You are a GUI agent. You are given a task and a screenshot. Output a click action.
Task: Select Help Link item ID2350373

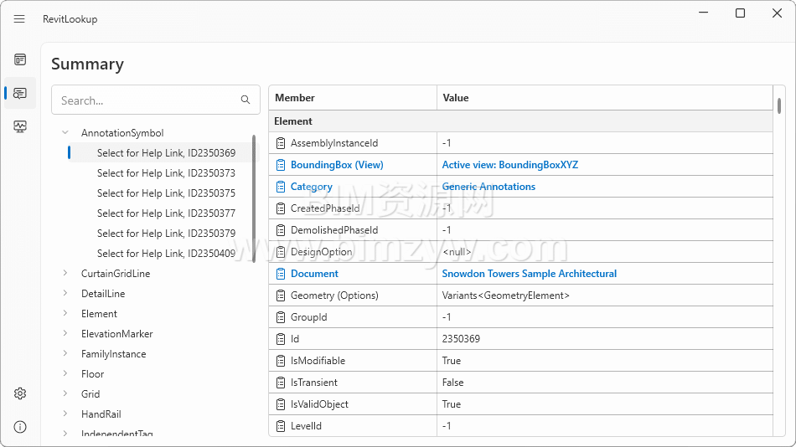165,173
